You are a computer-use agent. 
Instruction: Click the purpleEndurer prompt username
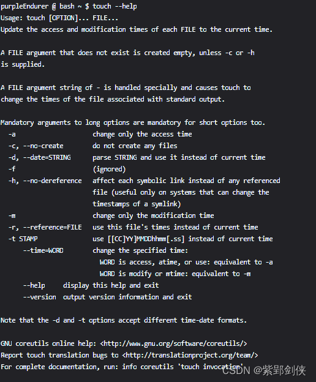24,6
